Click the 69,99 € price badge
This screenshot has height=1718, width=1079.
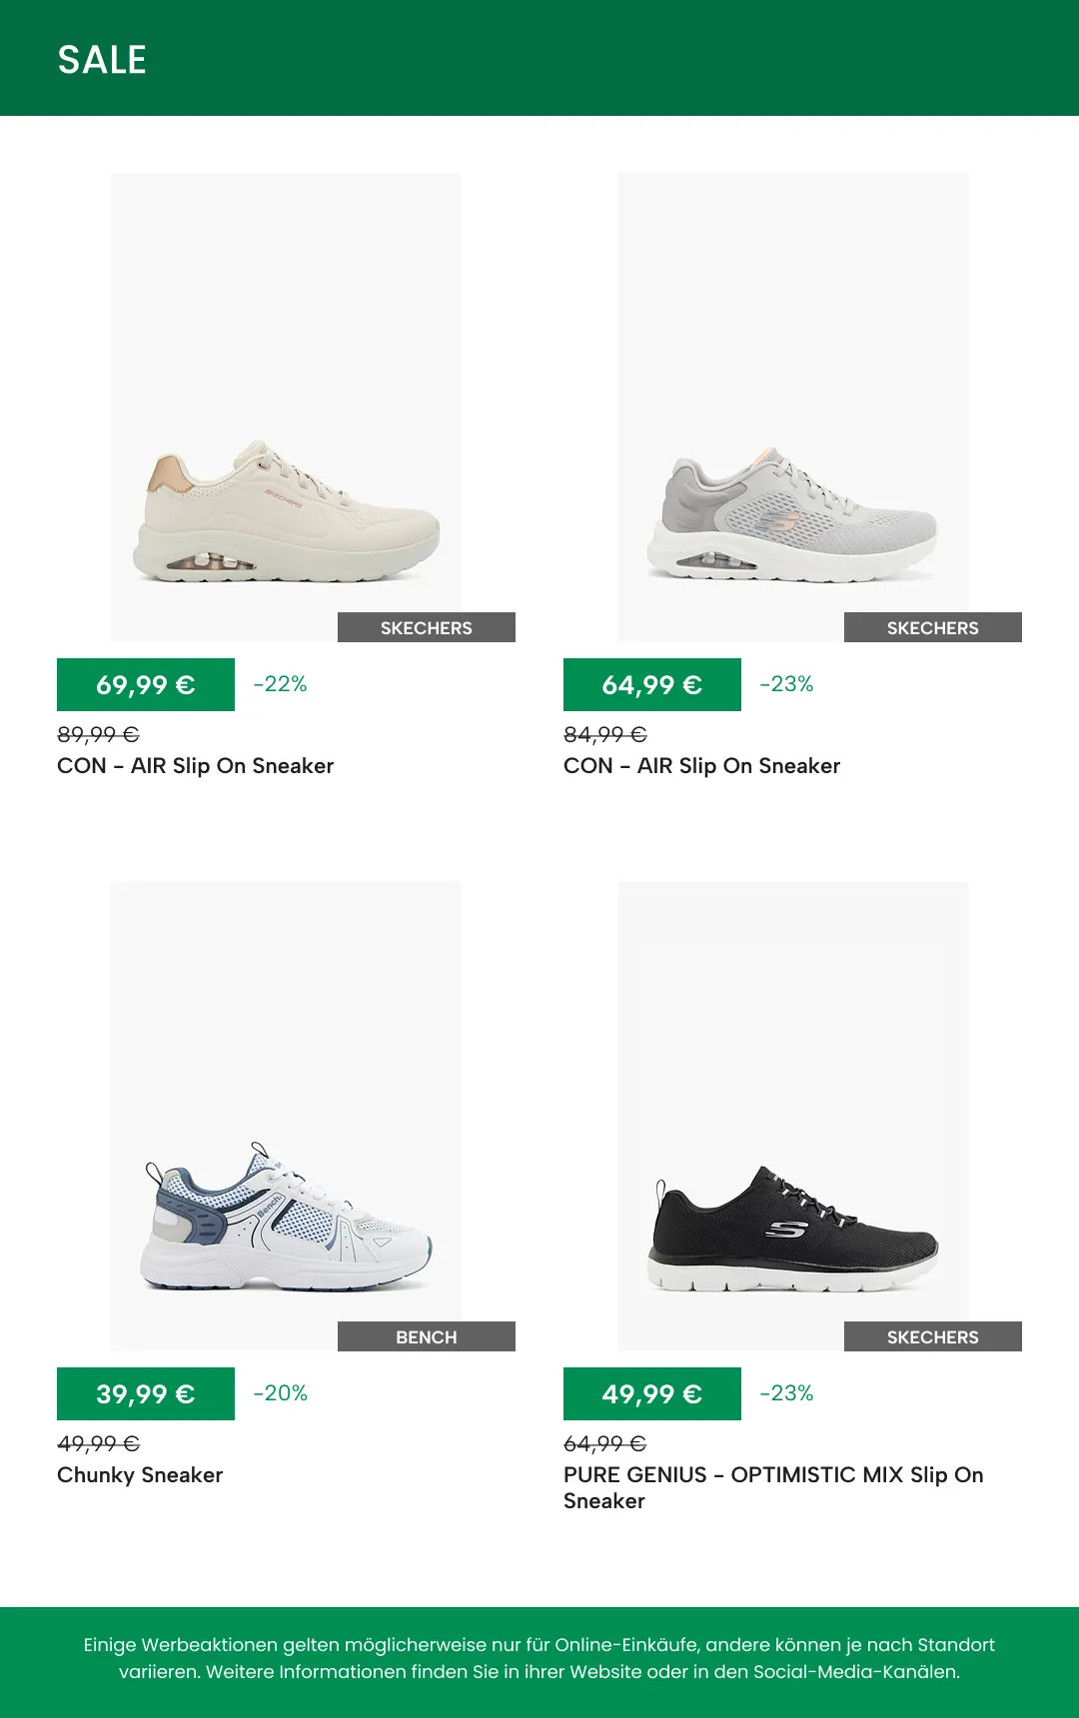click(146, 685)
